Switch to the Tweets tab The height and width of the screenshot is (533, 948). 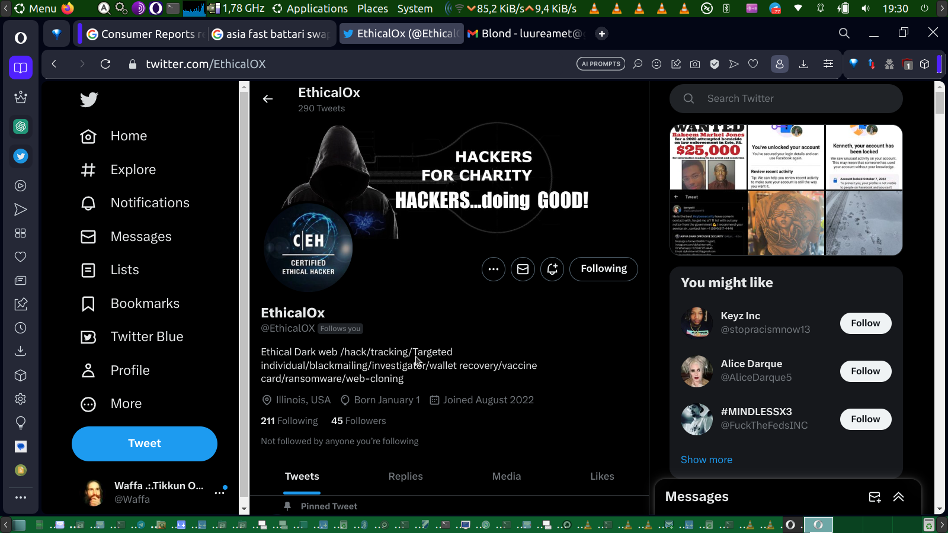tap(302, 477)
